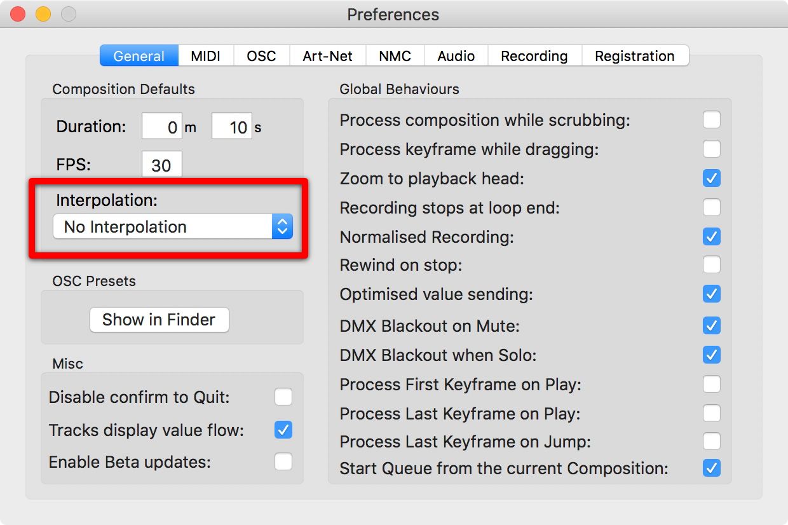Disable Normalised Recording option
This screenshot has height=525, width=788.
point(712,236)
